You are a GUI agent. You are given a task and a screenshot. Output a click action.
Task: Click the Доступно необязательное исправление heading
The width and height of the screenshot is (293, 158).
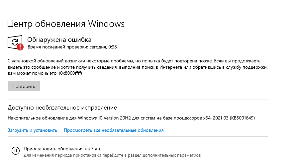point(62,108)
